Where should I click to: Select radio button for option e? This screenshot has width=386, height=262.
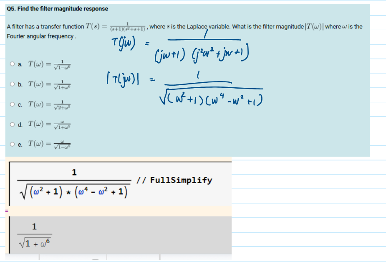14,144
